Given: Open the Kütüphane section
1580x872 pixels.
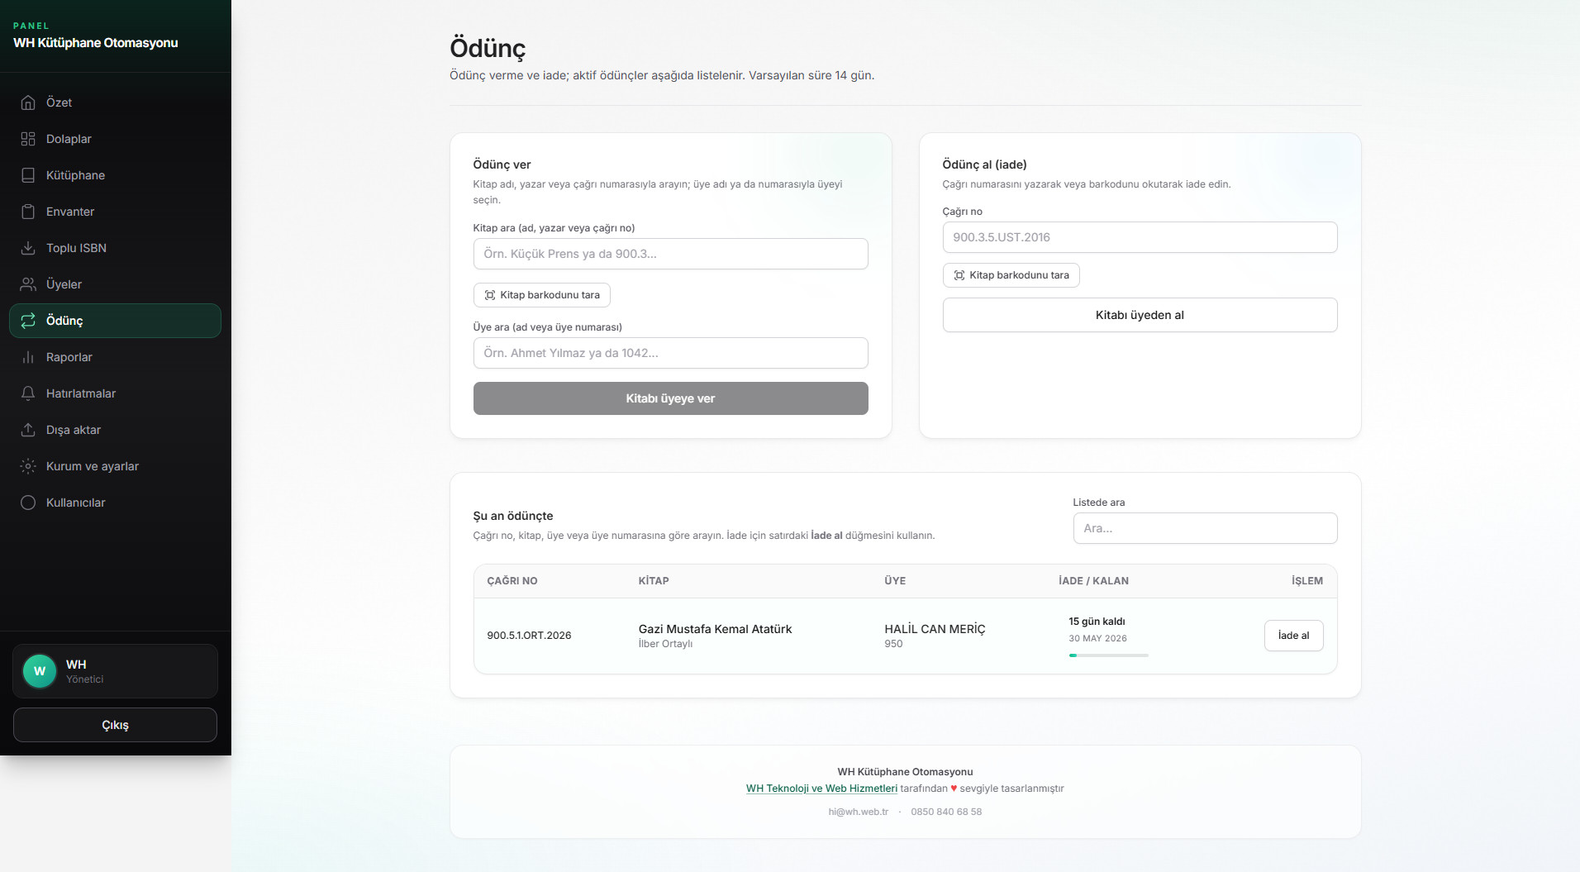Looking at the screenshot, I should [115, 175].
